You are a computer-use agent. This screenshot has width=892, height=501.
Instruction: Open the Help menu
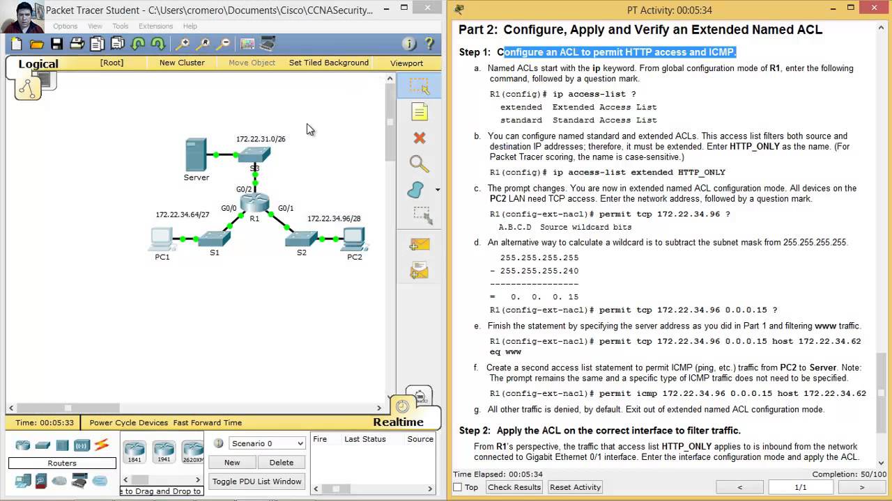[x=190, y=26]
